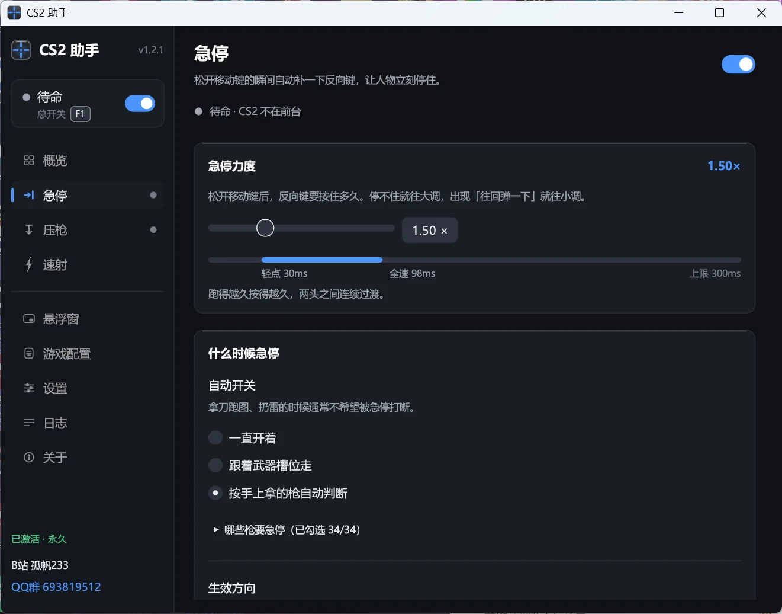The height and width of the screenshot is (614, 782).
Task: Click the 全速 98ms label
Action: [413, 273]
